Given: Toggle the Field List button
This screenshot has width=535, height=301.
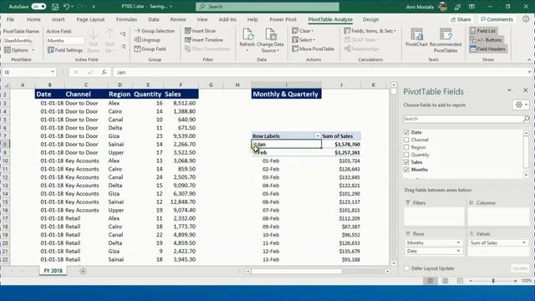Looking at the screenshot, I should (x=483, y=31).
